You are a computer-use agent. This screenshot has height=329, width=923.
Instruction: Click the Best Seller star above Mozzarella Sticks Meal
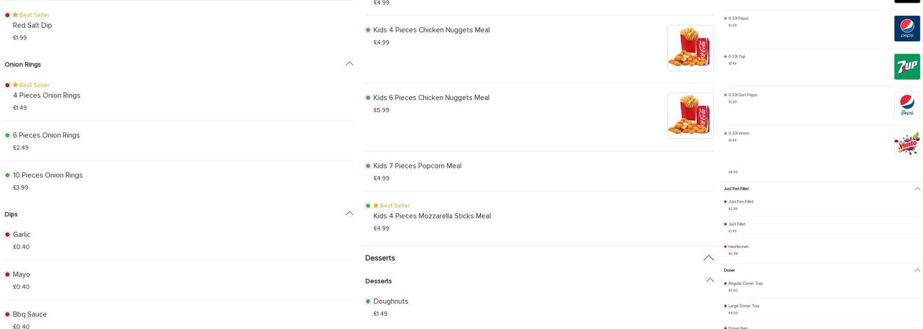[376, 205]
